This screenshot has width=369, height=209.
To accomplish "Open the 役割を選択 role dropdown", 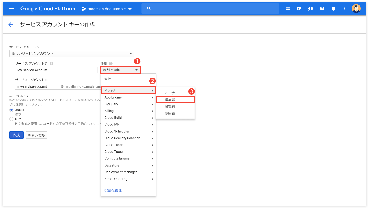I will [x=121, y=70].
